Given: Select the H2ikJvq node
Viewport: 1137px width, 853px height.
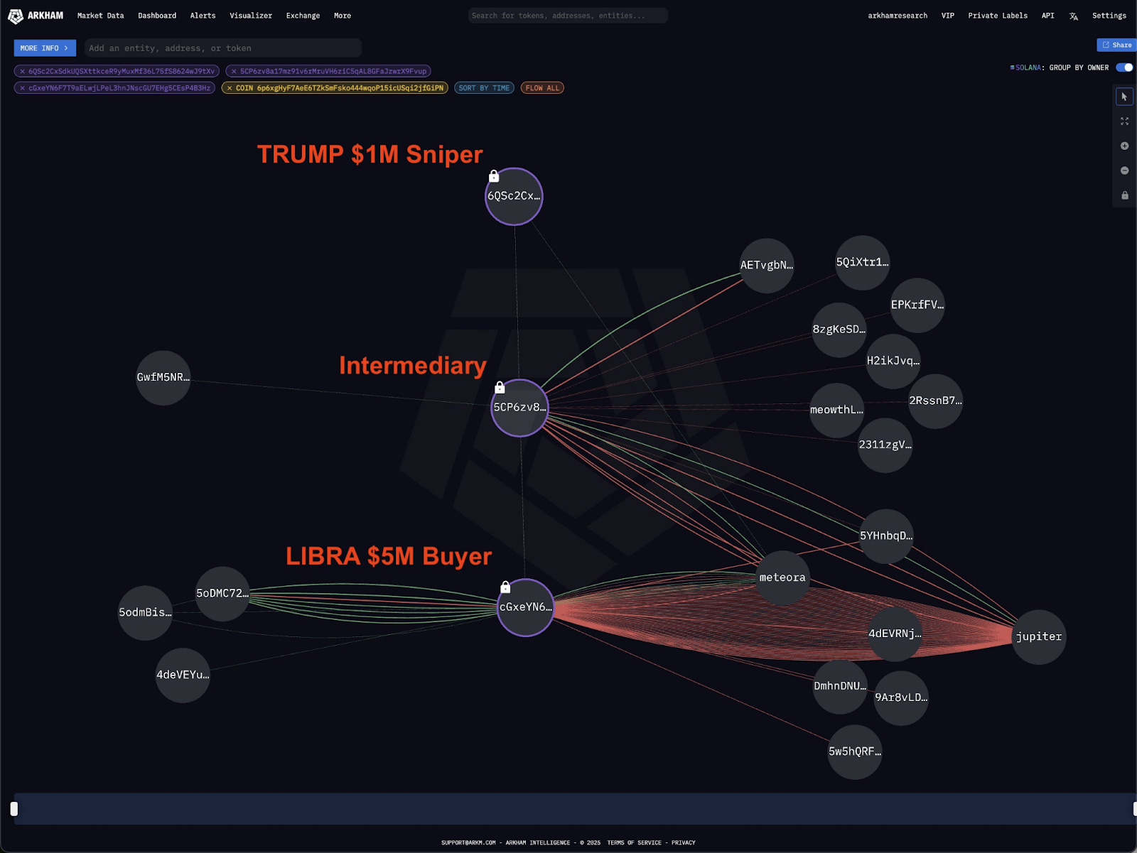Looking at the screenshot, I should point(893,362).
